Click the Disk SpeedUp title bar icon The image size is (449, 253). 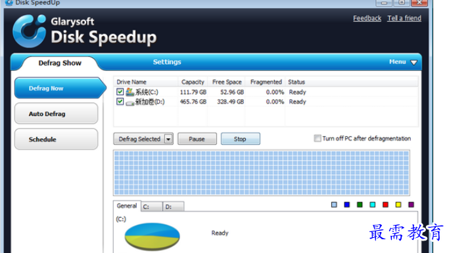pos(9,3)
